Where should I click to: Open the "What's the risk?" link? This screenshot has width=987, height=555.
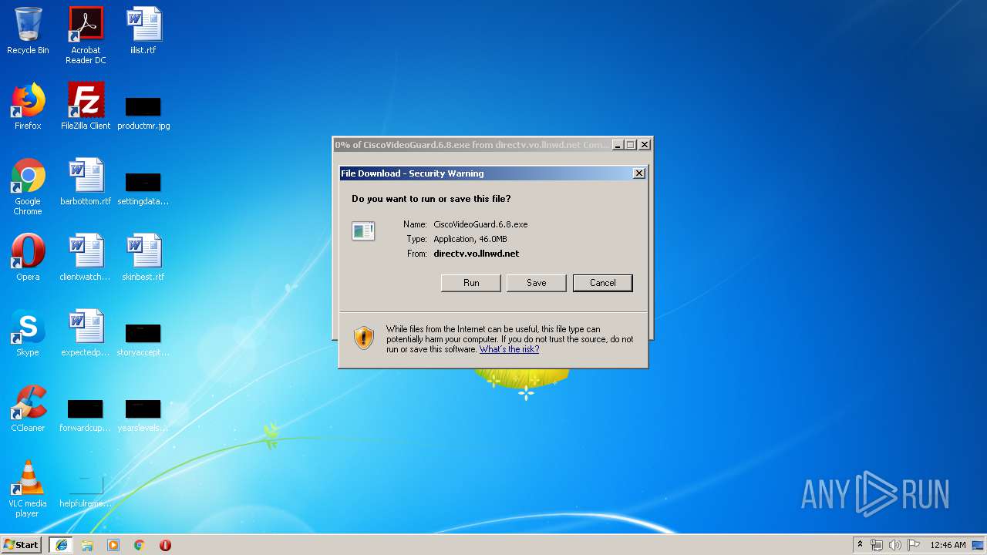pyautogui.click(x=509, y=349)
